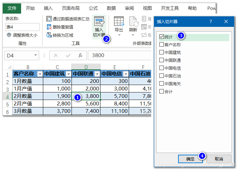
Task: Open the 中国联通 column filter dropdown
Action: click(x=97, y=74)
